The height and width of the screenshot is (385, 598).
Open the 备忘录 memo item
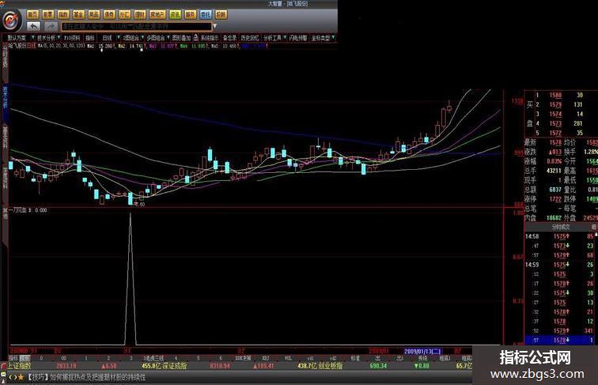(x=230, y=38)
